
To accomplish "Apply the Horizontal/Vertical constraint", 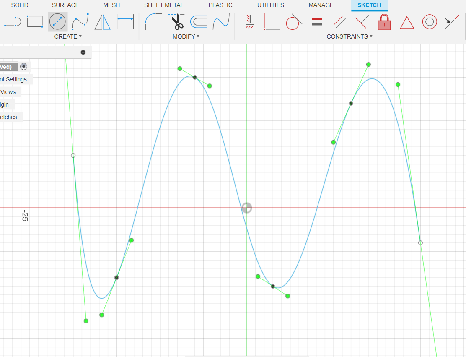I will 249,22.
